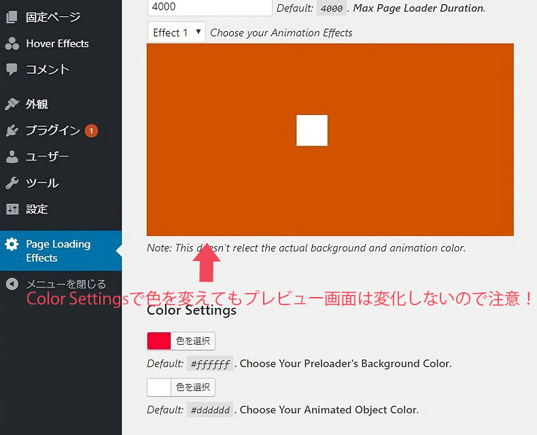Click 'Choose Your Preloader's Background Color' text

point(345,364)
